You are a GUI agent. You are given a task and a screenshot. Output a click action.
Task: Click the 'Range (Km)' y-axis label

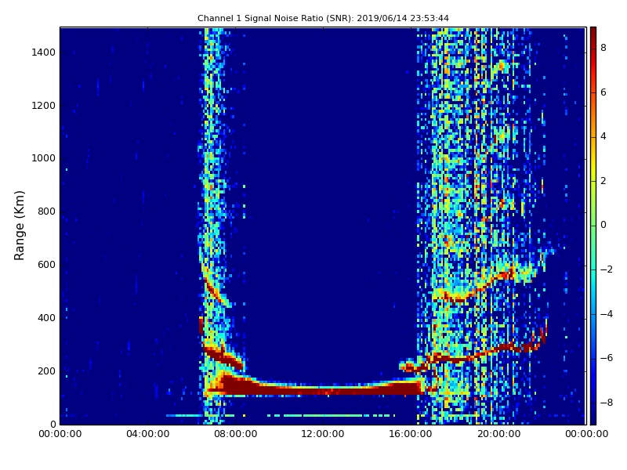[x=19, y=226]
